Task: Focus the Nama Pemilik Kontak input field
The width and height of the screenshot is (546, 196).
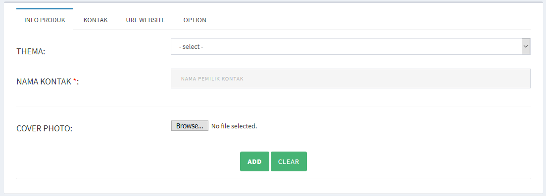Action: click(x=350, y=78)
